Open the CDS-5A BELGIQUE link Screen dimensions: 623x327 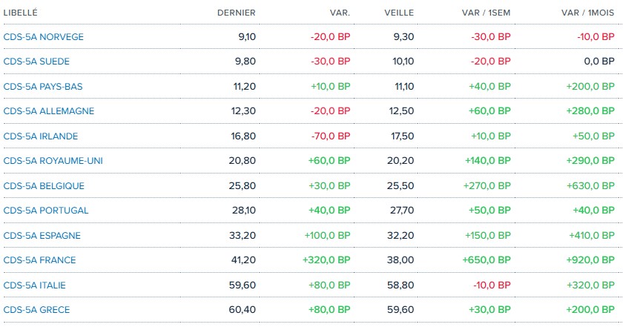(44, 185)
